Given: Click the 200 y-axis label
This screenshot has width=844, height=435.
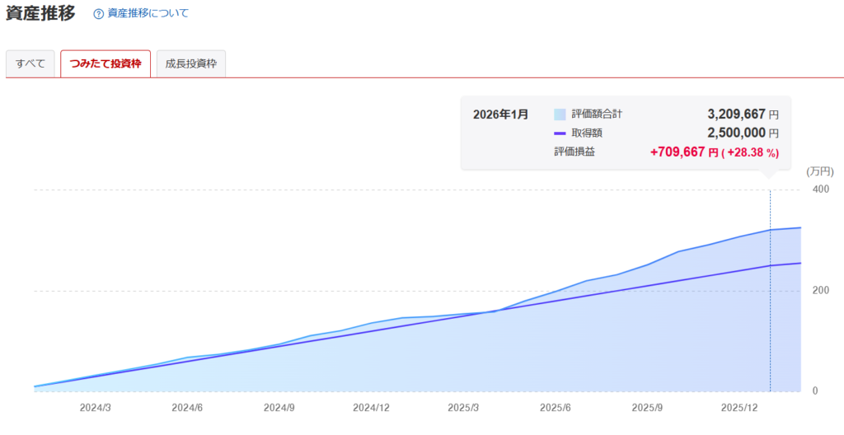Looking at the screenshot, I should (x=820, y=291).
